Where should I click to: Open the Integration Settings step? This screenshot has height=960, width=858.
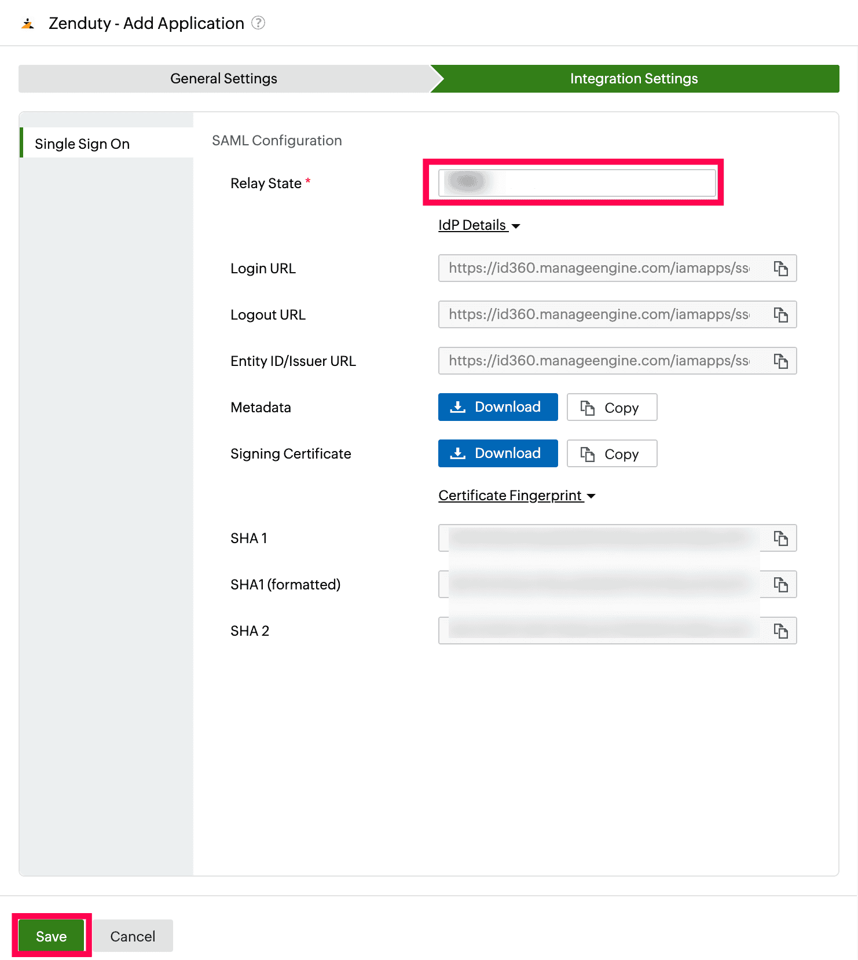(x=635, y=79)
